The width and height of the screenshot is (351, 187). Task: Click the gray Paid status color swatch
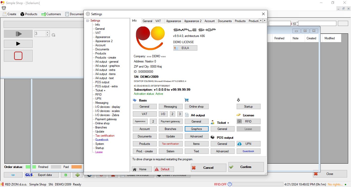pyautogui.click(x=56, y=167)
